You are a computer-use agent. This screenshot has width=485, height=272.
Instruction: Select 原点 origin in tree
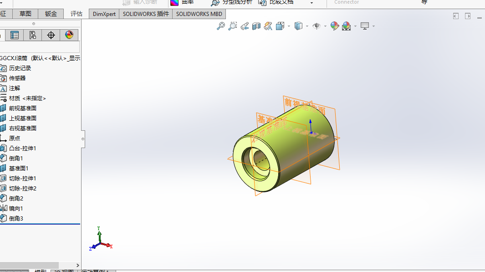point(14,139)
